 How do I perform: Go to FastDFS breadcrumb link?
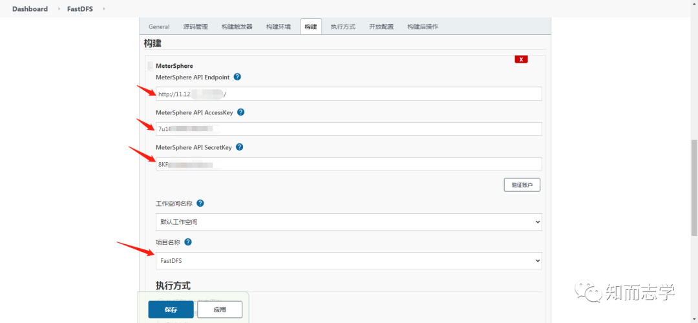pos(80,9)
